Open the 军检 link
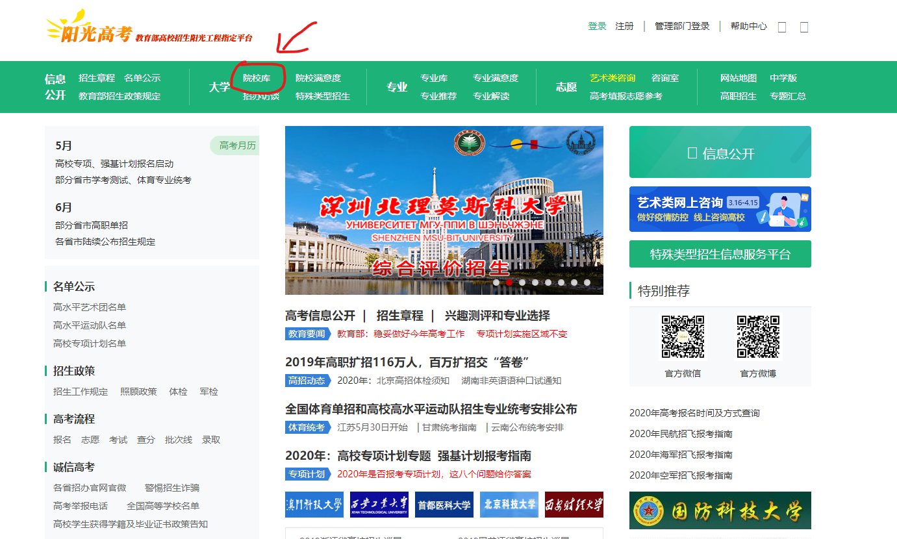Image resolution: width=897 pixels, height=539 pixels. tap(208, 392)
